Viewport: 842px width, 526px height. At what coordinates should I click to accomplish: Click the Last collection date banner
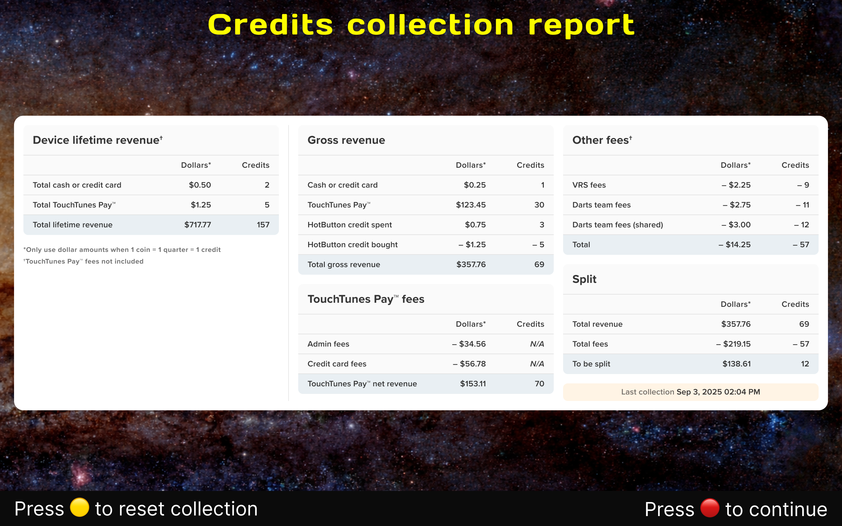click(x=690, y=392)
